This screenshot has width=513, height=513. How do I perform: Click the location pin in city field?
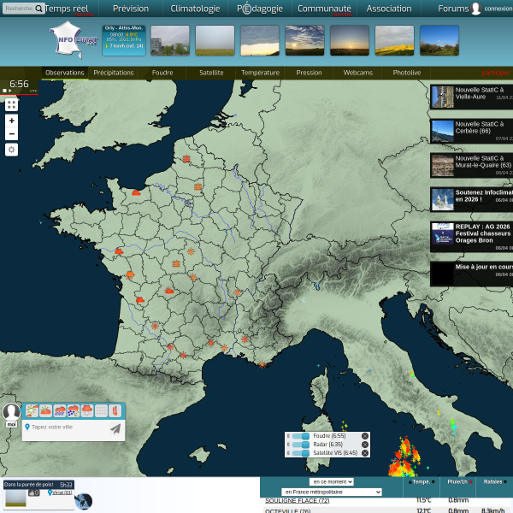27,427
